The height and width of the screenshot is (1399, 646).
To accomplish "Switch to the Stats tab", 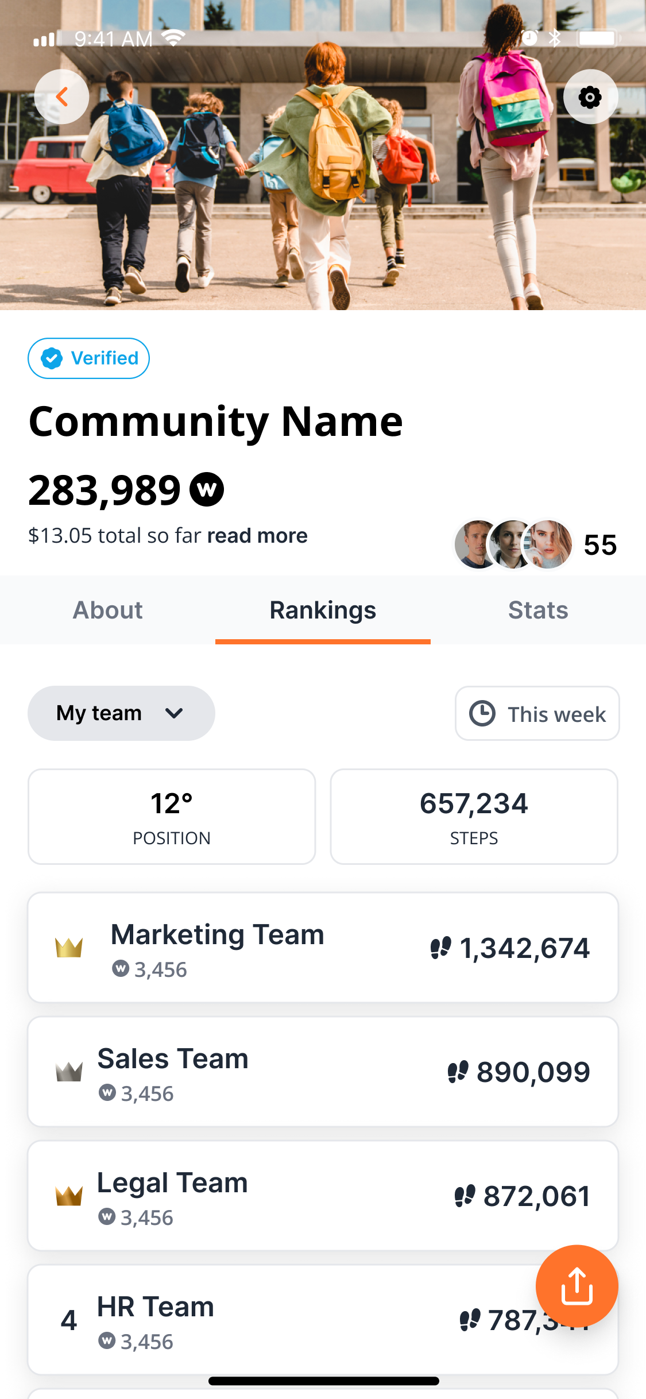I will click(538, 610).
